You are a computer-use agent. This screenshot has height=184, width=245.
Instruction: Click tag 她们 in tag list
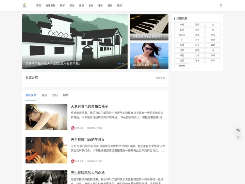tap(182, 61)
